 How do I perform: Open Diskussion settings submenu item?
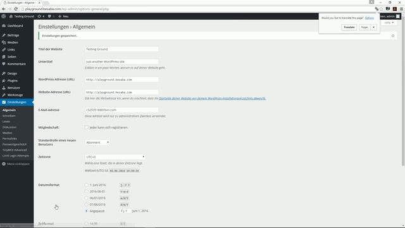point(9,127)
